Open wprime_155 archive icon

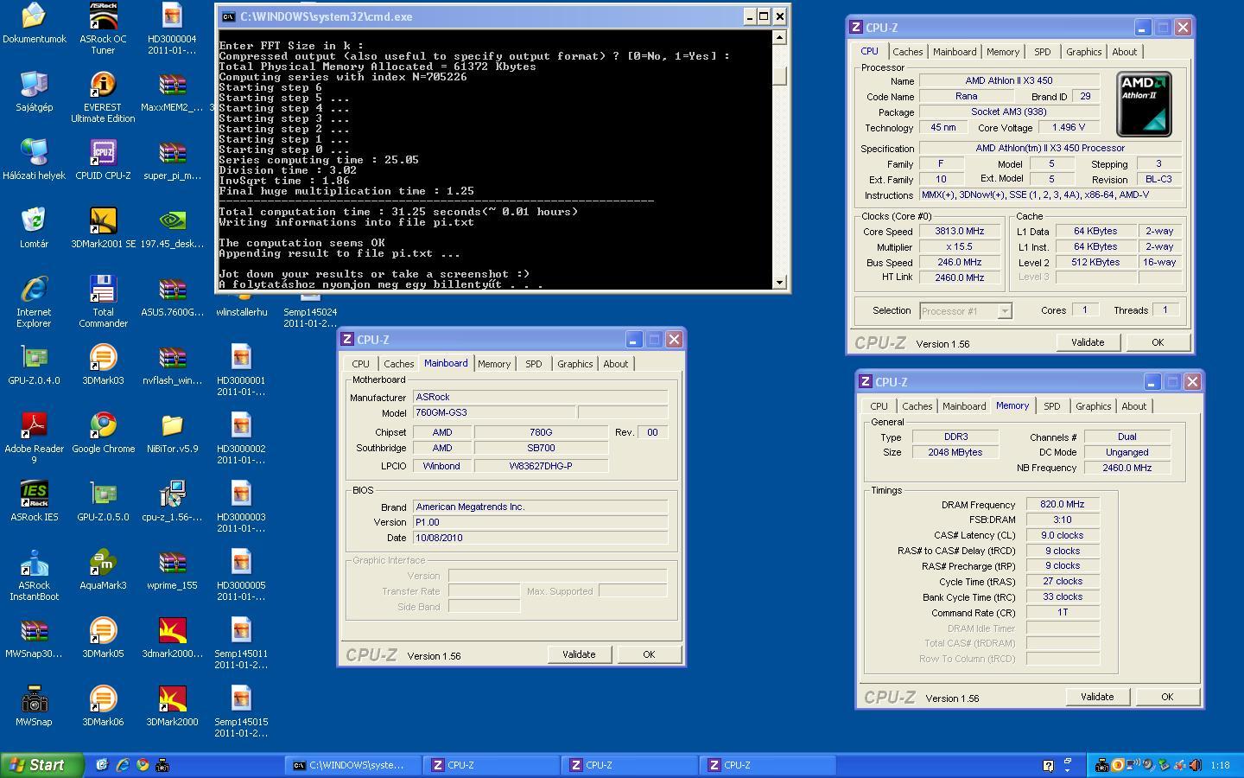[172, 569]
